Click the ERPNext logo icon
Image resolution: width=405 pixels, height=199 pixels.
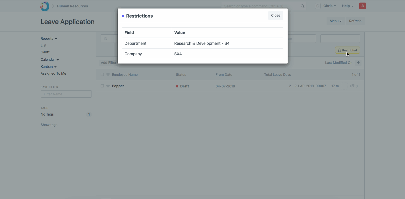point(45,6)
